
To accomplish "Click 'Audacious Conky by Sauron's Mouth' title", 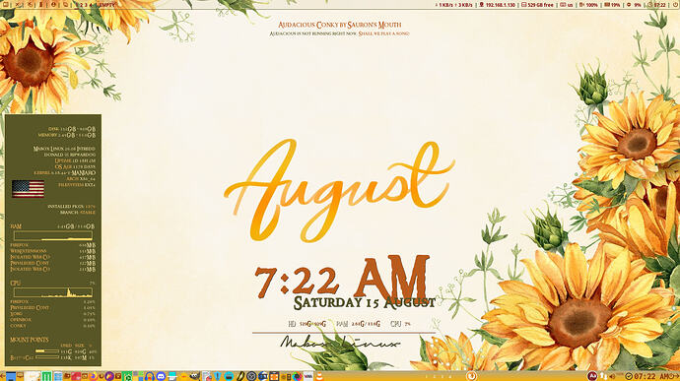I will point(340,25).
